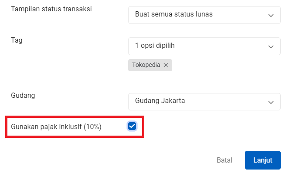This screenshot has height=183, width=289.
Task: Open the Gudang warehouse dropdown
Action: pyautogui.click(x=204, y=102)
